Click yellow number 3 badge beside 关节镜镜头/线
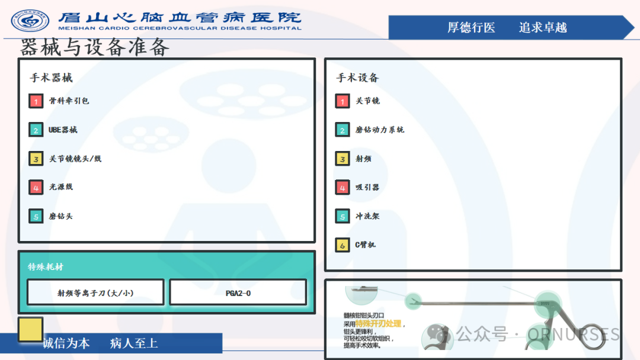Viewport: 640px width, 360px height. click(x=36, y=159)
